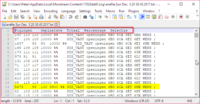The image size is (200, 104).
Task: Zoom in with the magnifier plus icon
Action: pos(100,17)
